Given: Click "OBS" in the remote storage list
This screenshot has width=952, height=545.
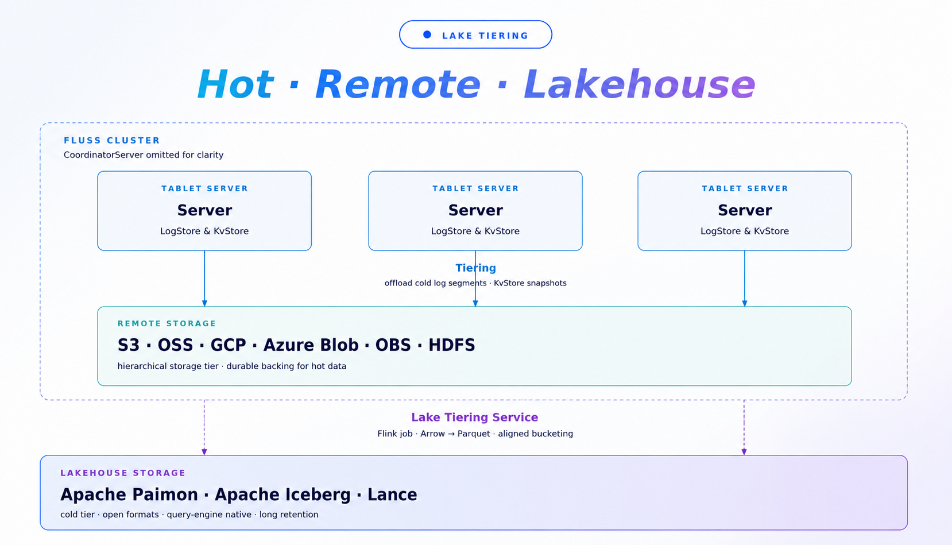Looking at the screenshot, I should coord(393,345).
